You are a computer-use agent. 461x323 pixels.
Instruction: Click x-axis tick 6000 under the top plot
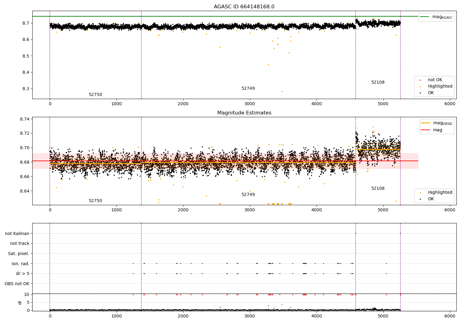(450, 104)
